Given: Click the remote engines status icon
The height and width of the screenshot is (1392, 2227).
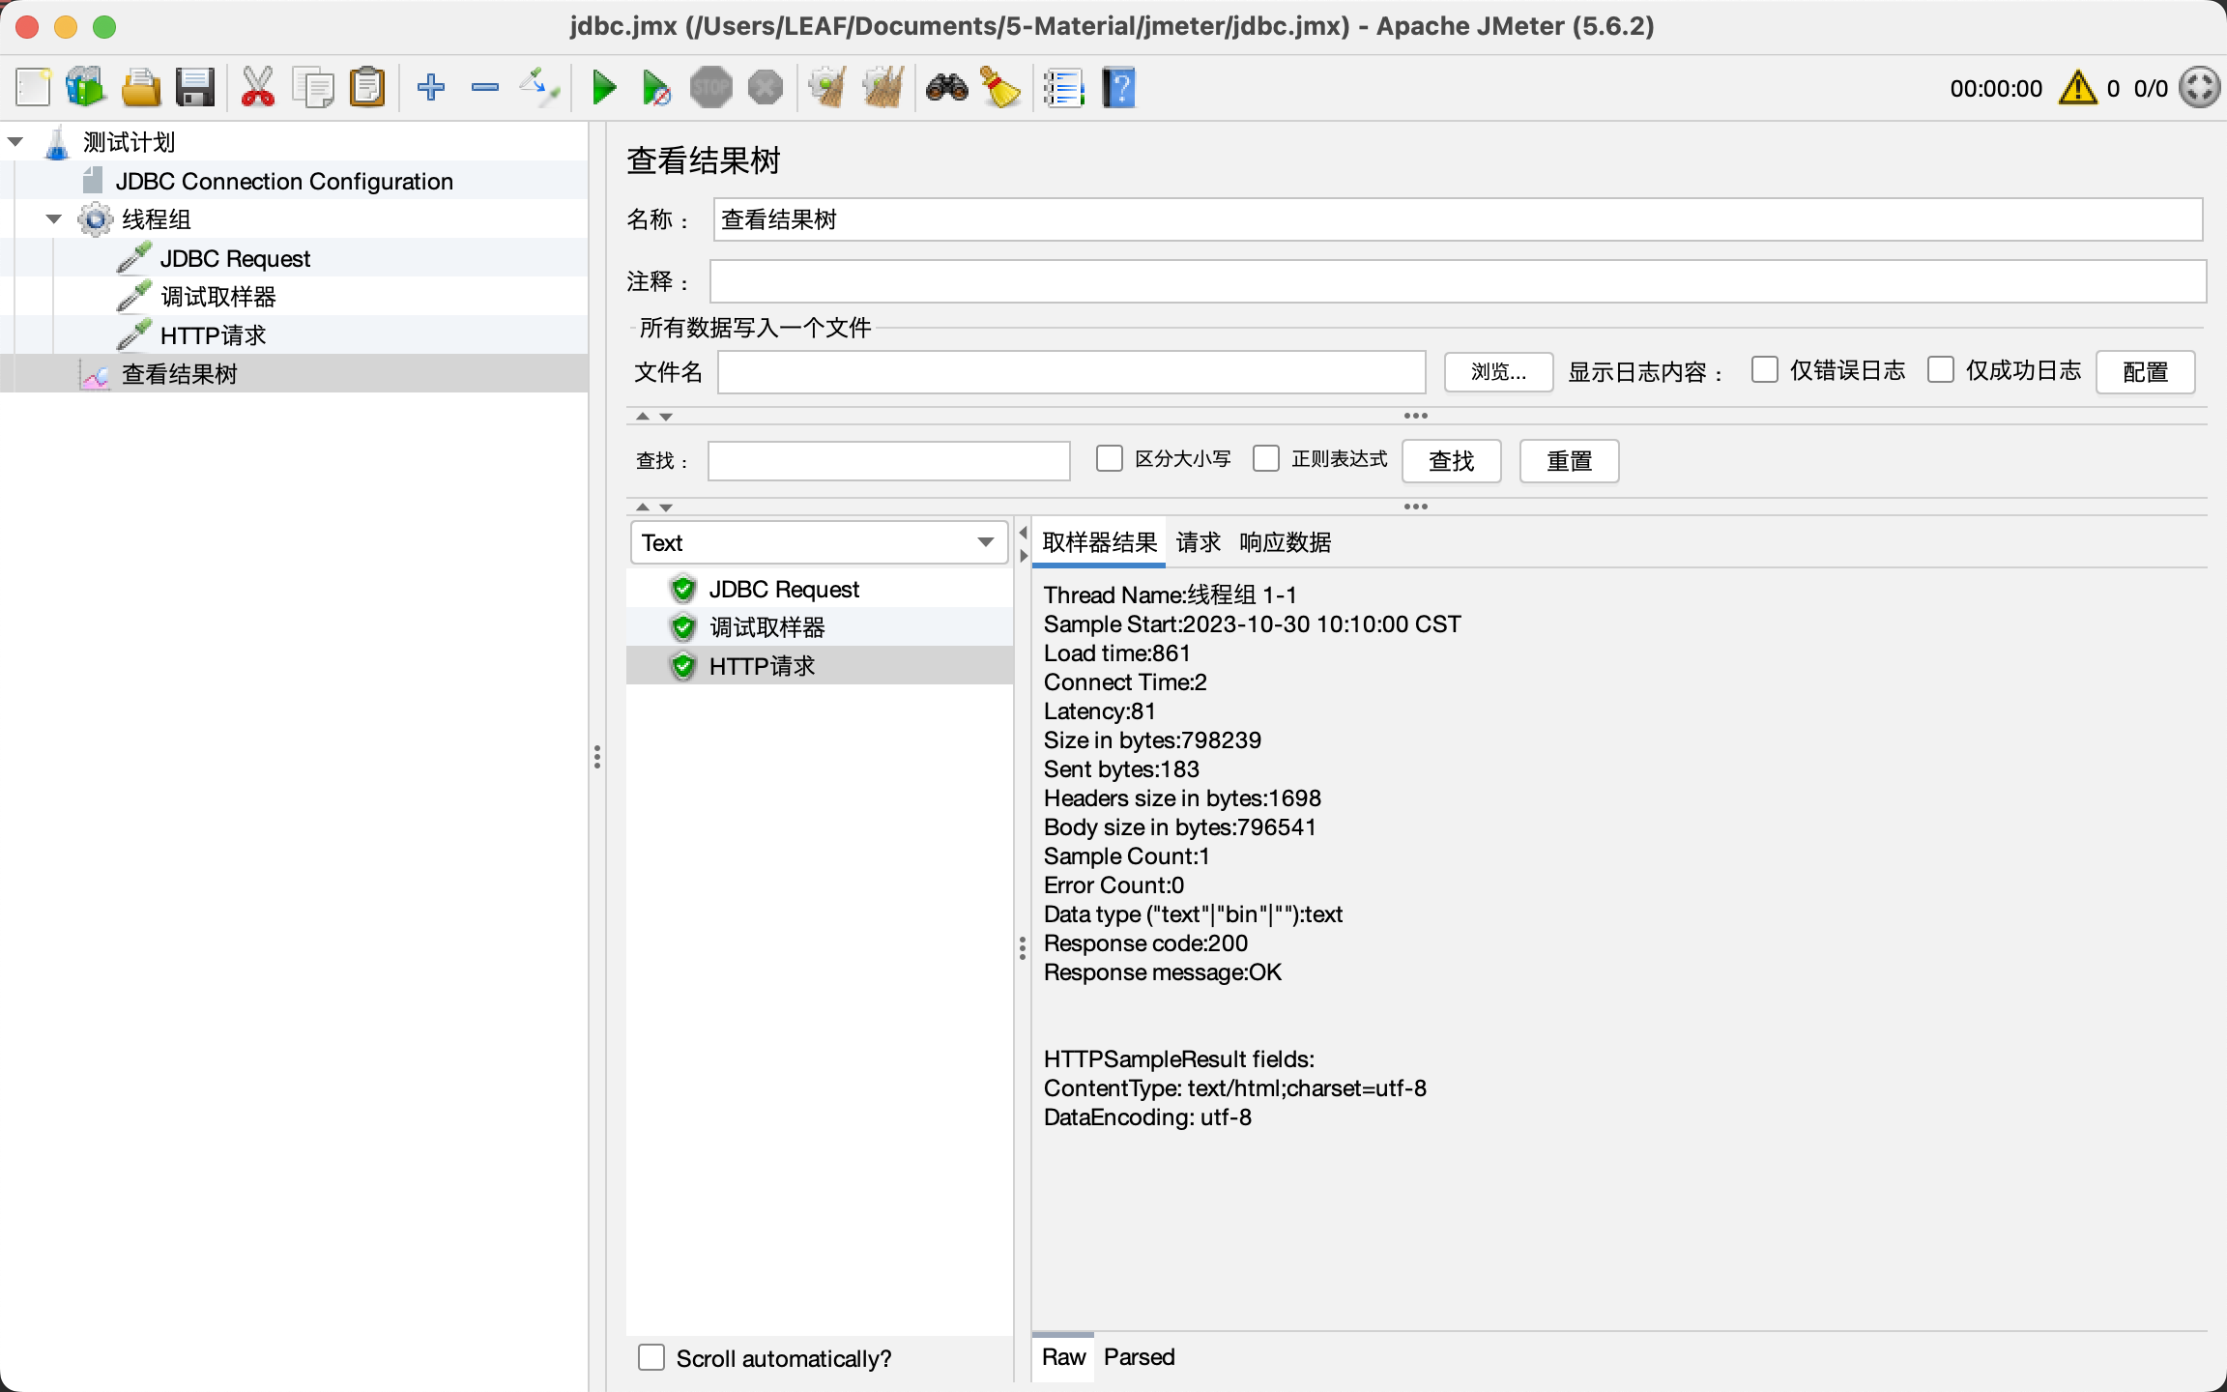Looking at the screenshot, I should (x=2199, y=88).
